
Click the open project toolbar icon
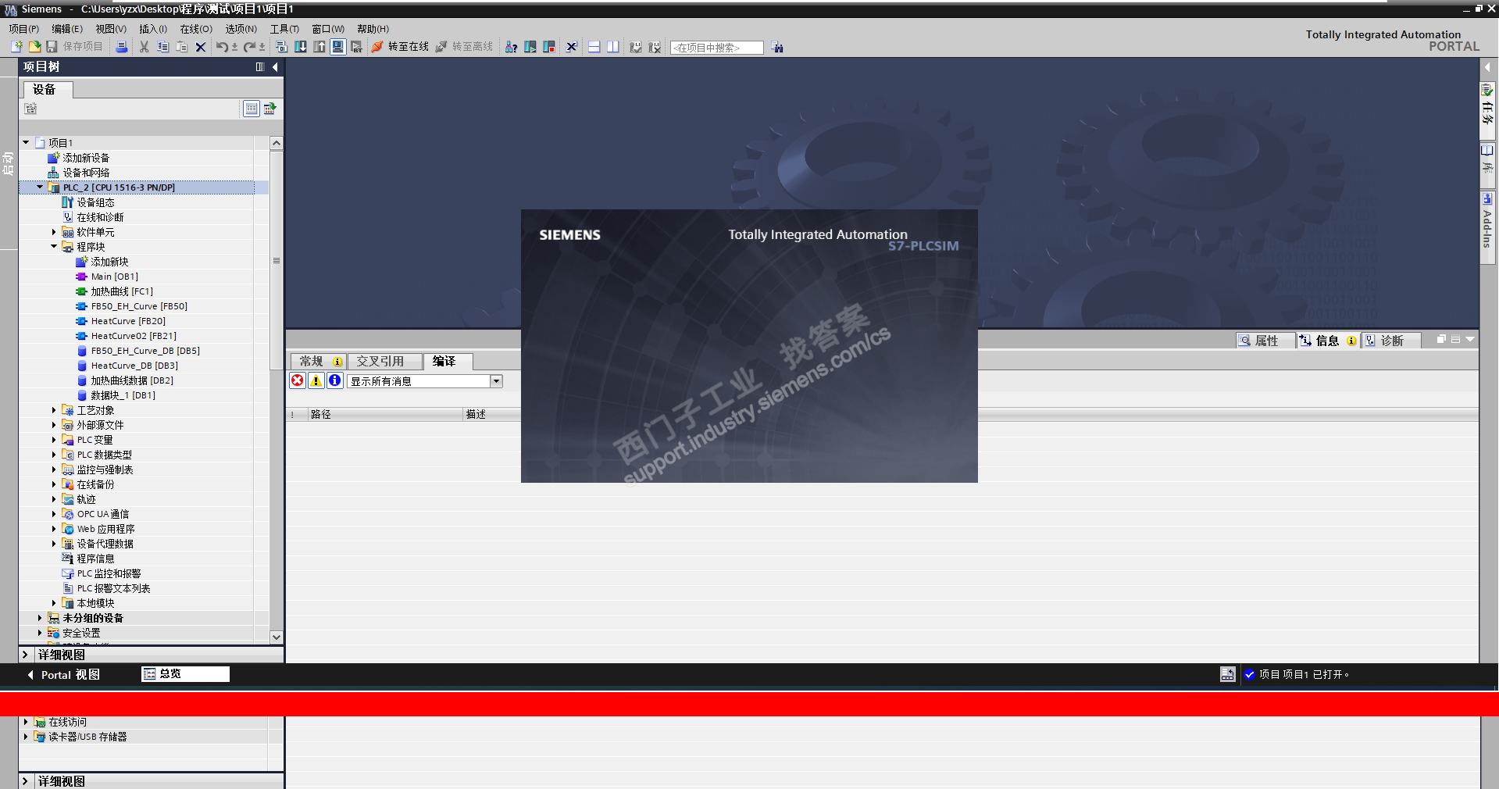click(x=34, y=47)
